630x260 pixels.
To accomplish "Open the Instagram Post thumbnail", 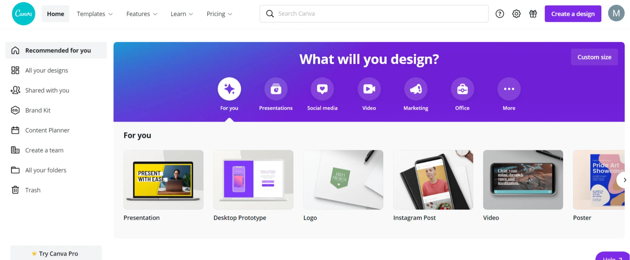I will (x=433, y=180).
